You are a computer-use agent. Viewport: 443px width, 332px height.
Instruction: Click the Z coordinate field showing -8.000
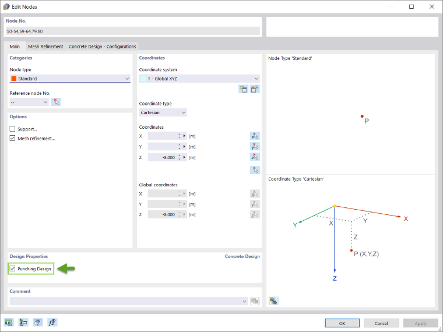pyautogui.click(x=163, y=157)
